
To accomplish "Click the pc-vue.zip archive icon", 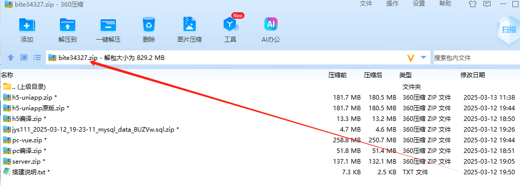I will pos(7,140).
